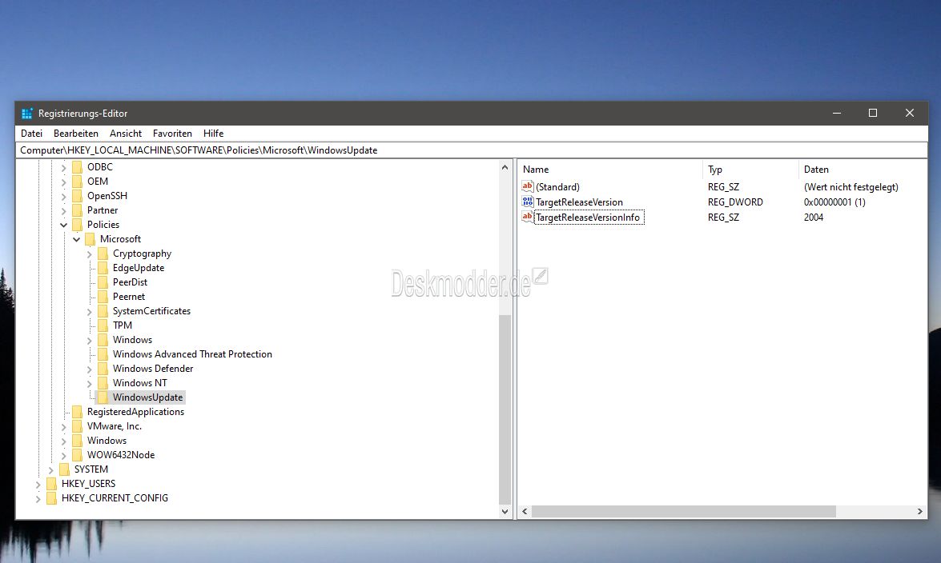Click the Partner folder icon
The image size is (941, 563).
point(77,210)
